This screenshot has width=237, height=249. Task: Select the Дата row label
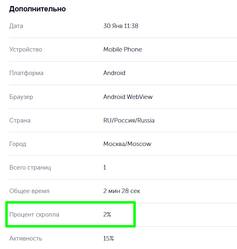16,26
